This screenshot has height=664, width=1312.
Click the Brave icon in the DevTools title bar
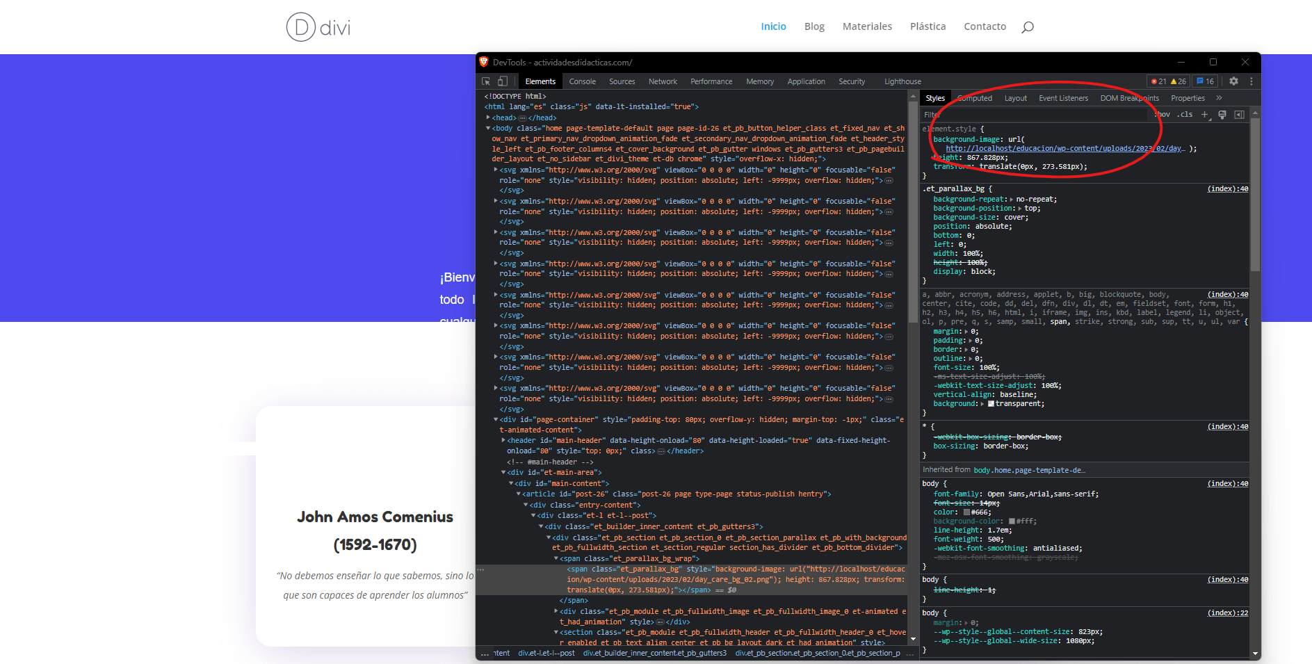tap(484, 62)
